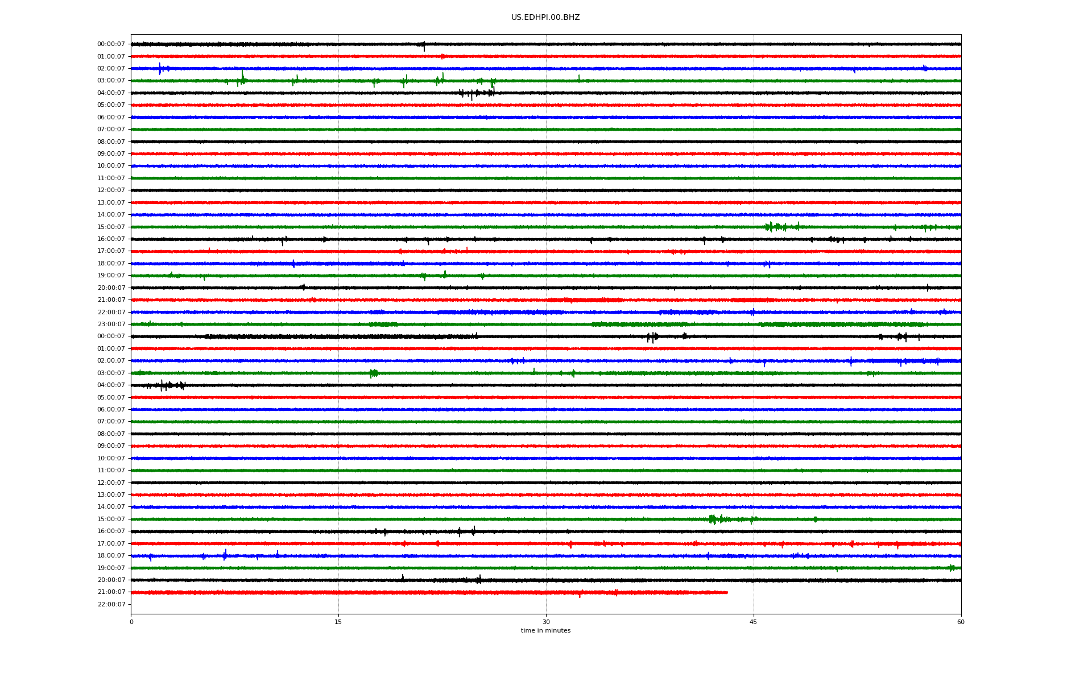
Task: Click the x-axis tick label 60
Action: tap(960, 622)
